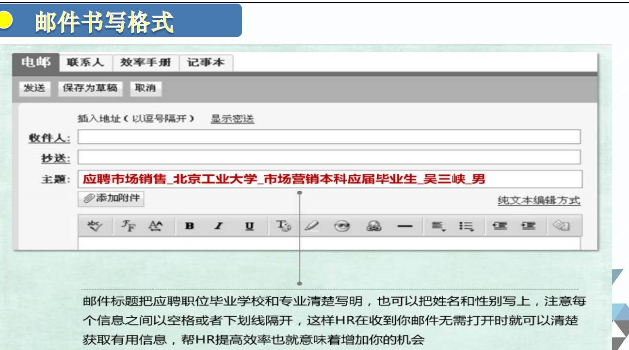The image size is (629, 350).
Task: Click 保存为草稿 to save draft
Action: click(x=90, y=88)
